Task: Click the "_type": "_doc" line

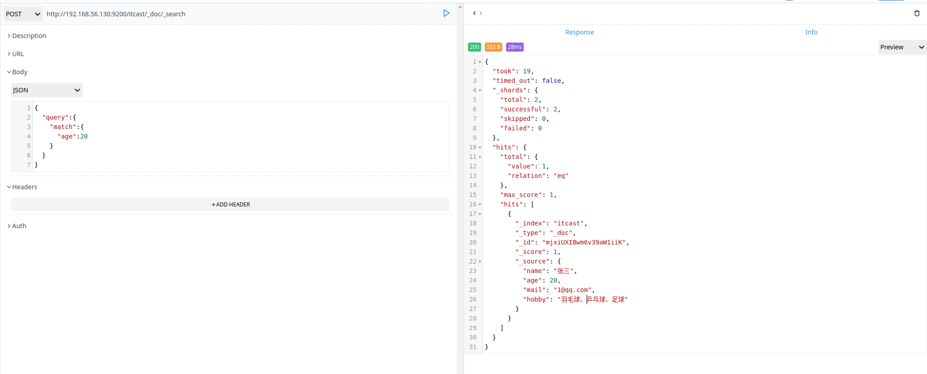Action: click(545, 233)
